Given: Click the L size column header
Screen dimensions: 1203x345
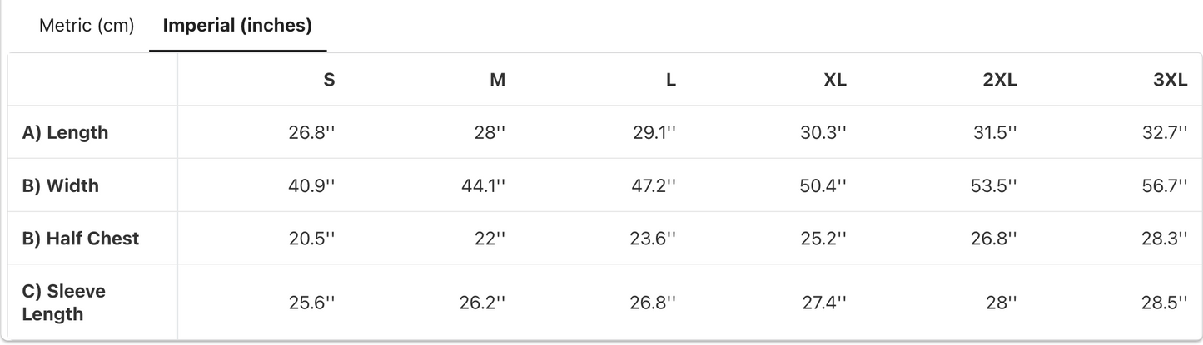Looking at the screenshot, I should [x=671, y=80].
